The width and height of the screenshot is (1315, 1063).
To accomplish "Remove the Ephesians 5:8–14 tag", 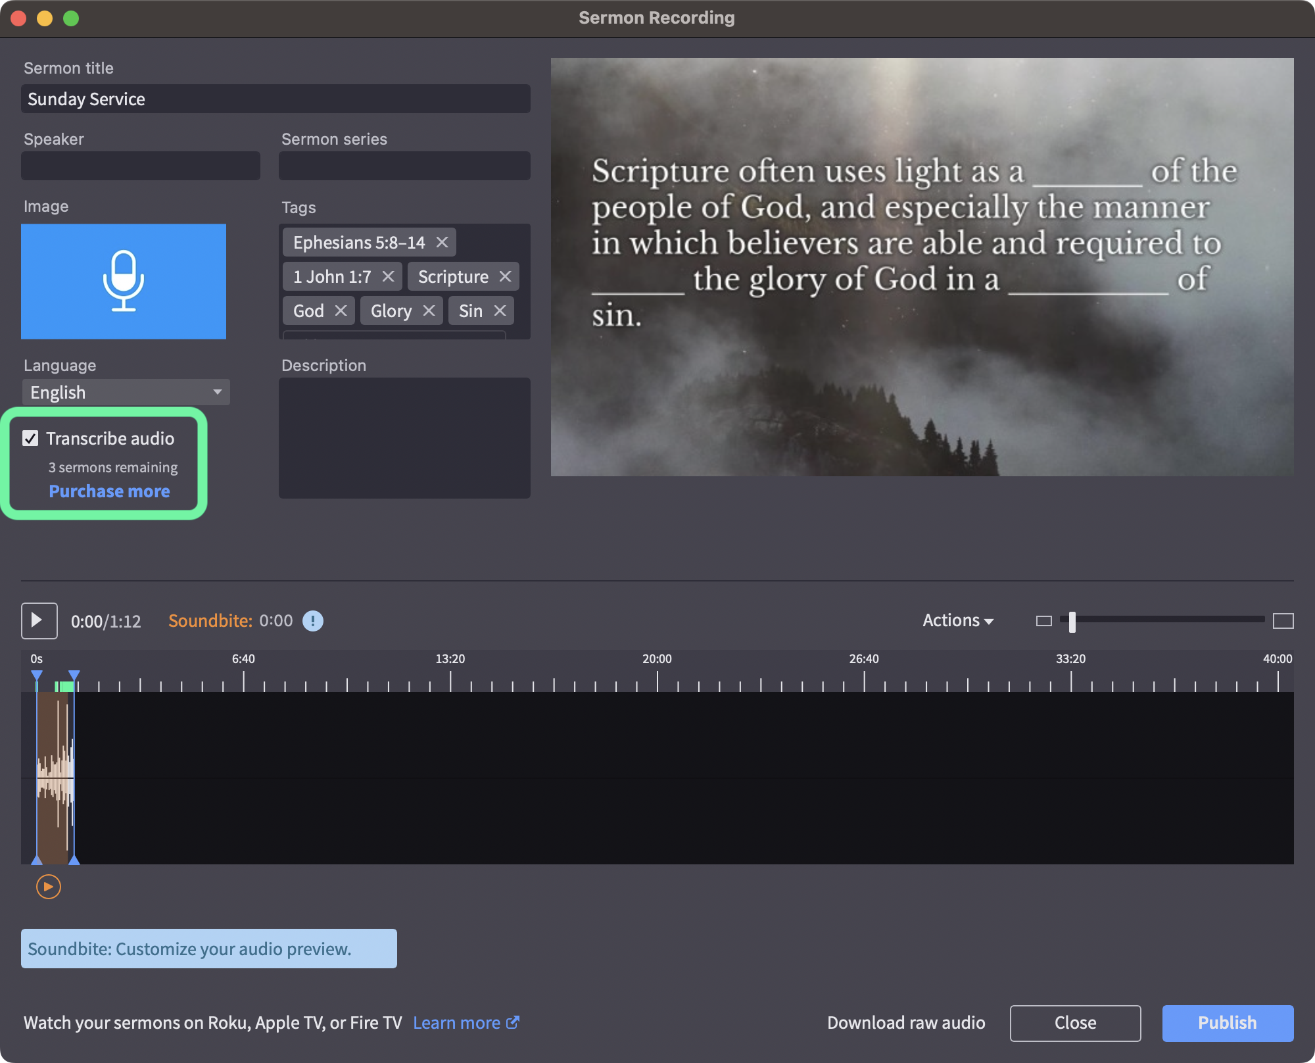I will coord(442,242).
